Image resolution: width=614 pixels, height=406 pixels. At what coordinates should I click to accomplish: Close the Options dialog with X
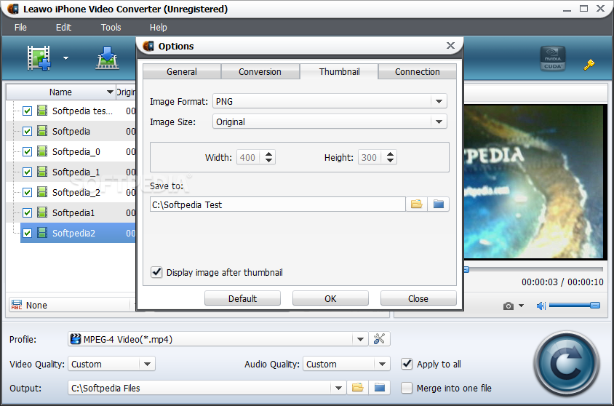pyautogui.click(x=451, y=46)
